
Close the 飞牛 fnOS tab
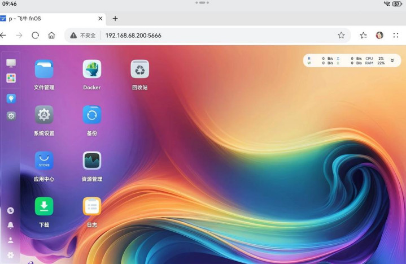point(100,19)
